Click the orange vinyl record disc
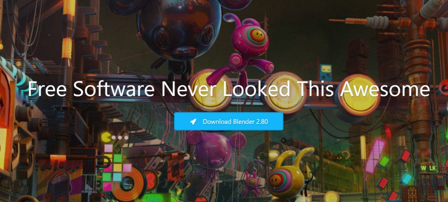The width and height of the screenshot is (448, 202). [128, 183]
